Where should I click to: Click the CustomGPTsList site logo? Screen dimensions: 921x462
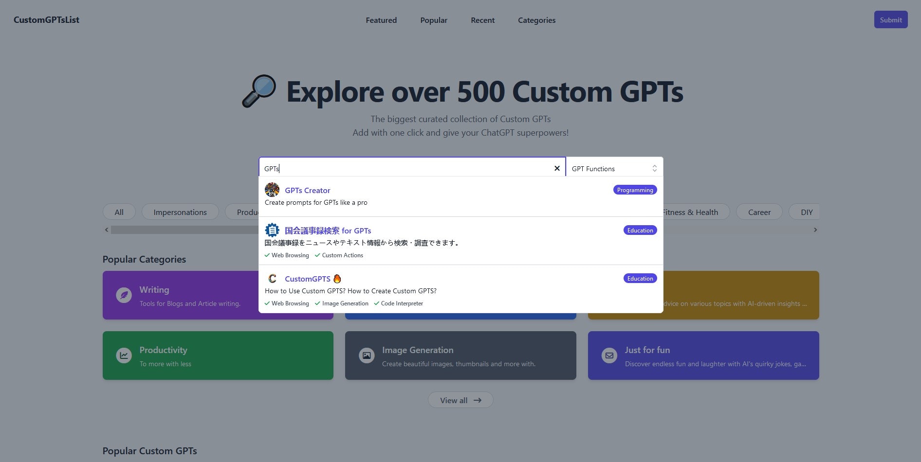click(x=46, y=20)
